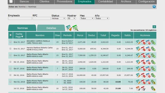The width and height of the screenshot is (165, 93).
Task: Click the green dollar icon in the EDUARDO CAMPOS PADILLA row
Action: pyautogui.click(x=153, y=42)
